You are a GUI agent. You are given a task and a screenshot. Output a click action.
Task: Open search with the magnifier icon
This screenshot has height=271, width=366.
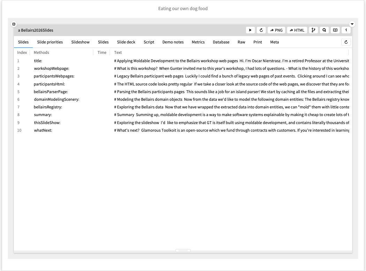tap(324, 30)
